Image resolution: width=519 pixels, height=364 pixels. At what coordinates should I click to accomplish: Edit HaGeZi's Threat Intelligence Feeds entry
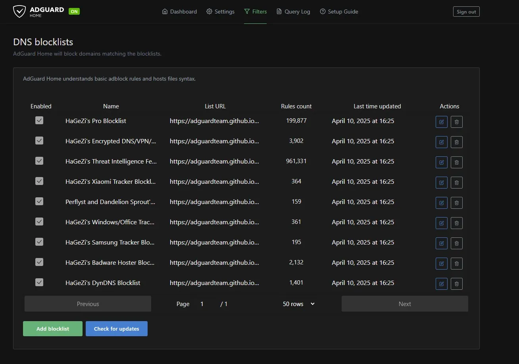pyautogui.click(x=441, y=162)
